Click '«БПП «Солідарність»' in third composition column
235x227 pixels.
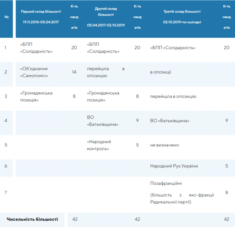pos(173,48)
